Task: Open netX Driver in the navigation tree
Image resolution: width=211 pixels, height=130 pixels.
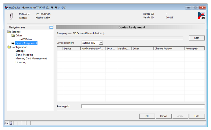Action: pyautogui.click(x=26, y=39)
